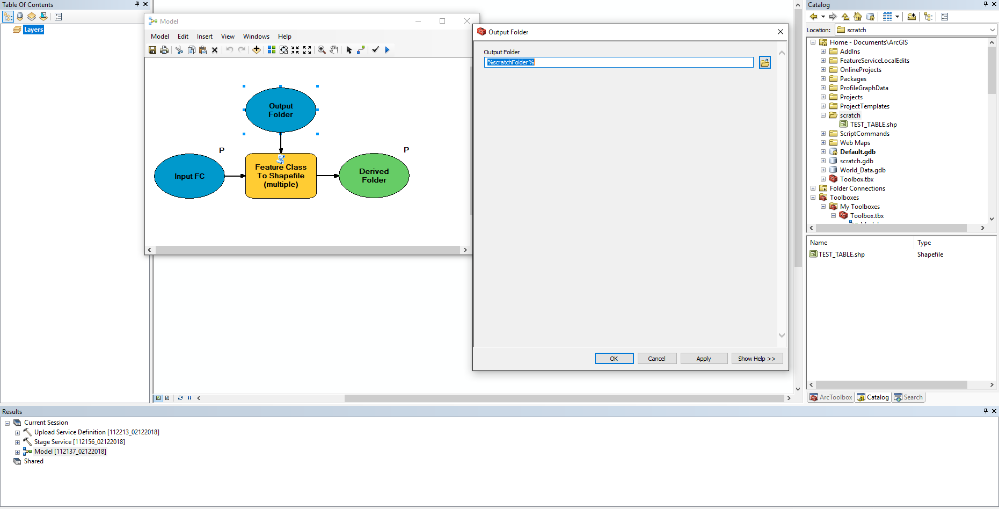Collapse the Toolboxes node

(813, 198)
